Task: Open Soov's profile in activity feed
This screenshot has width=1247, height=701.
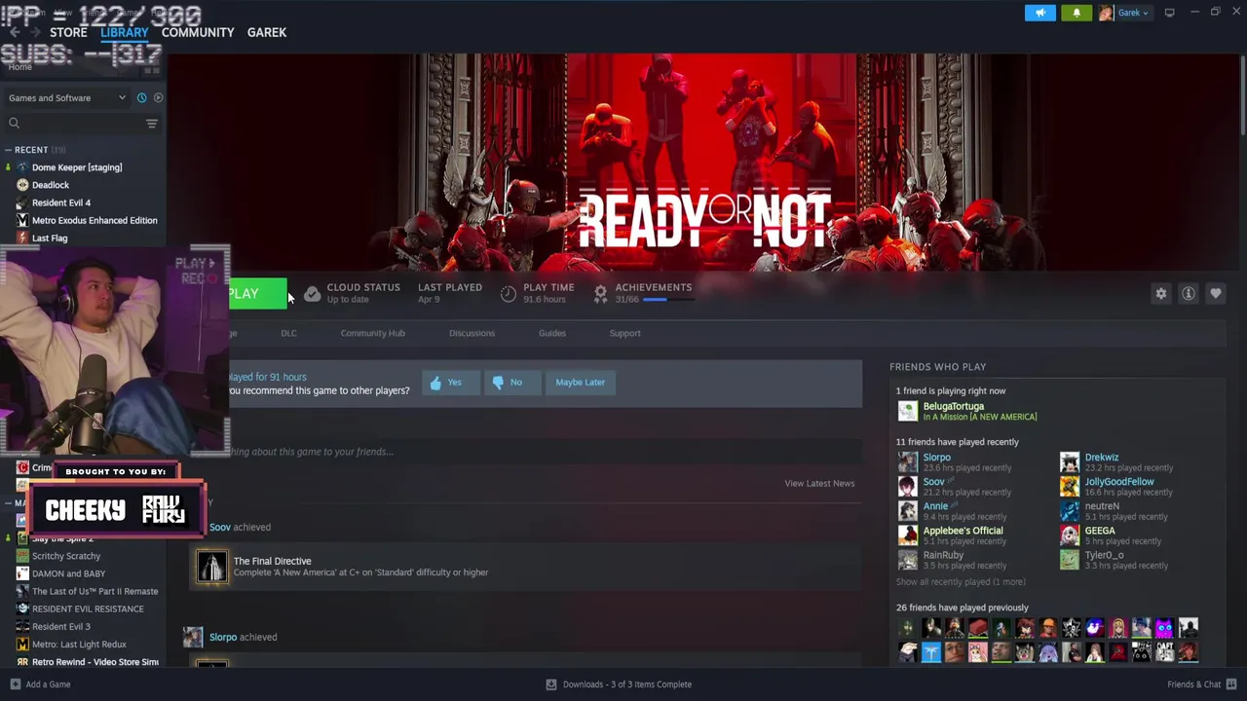Action: point(220,527)
